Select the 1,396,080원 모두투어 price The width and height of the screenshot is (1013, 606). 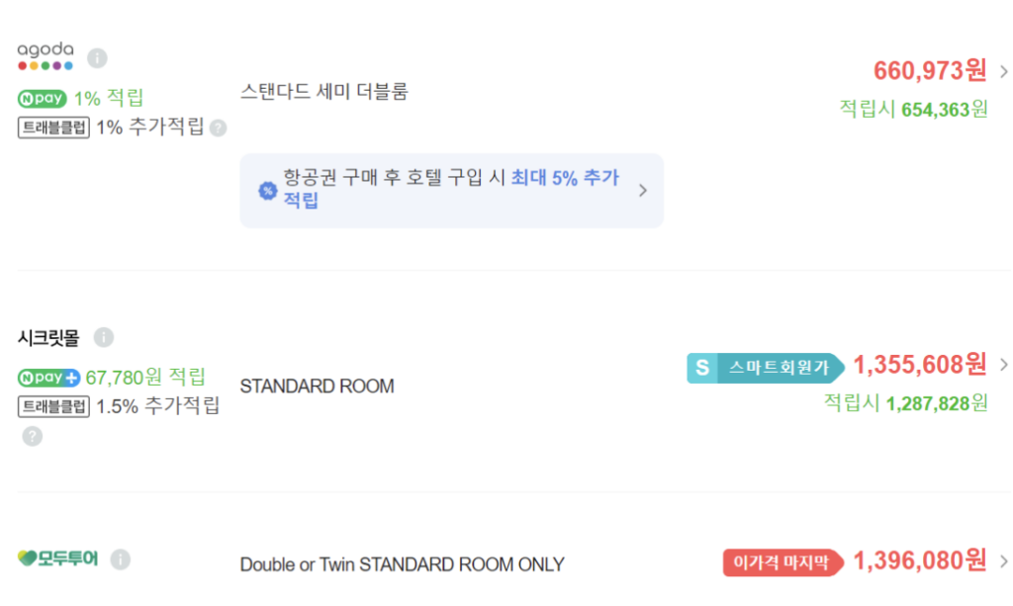[920, 563]
